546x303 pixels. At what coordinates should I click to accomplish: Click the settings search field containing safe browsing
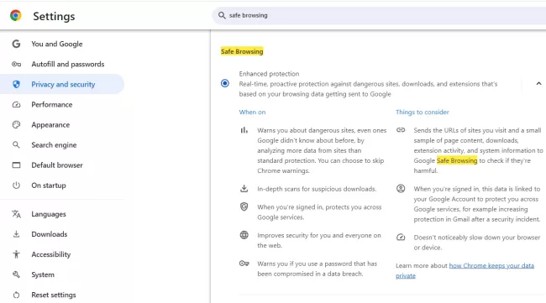(380, 15)
